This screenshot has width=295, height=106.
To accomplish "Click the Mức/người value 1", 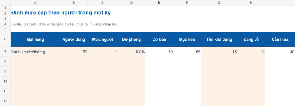I will [x=103, y=52].
